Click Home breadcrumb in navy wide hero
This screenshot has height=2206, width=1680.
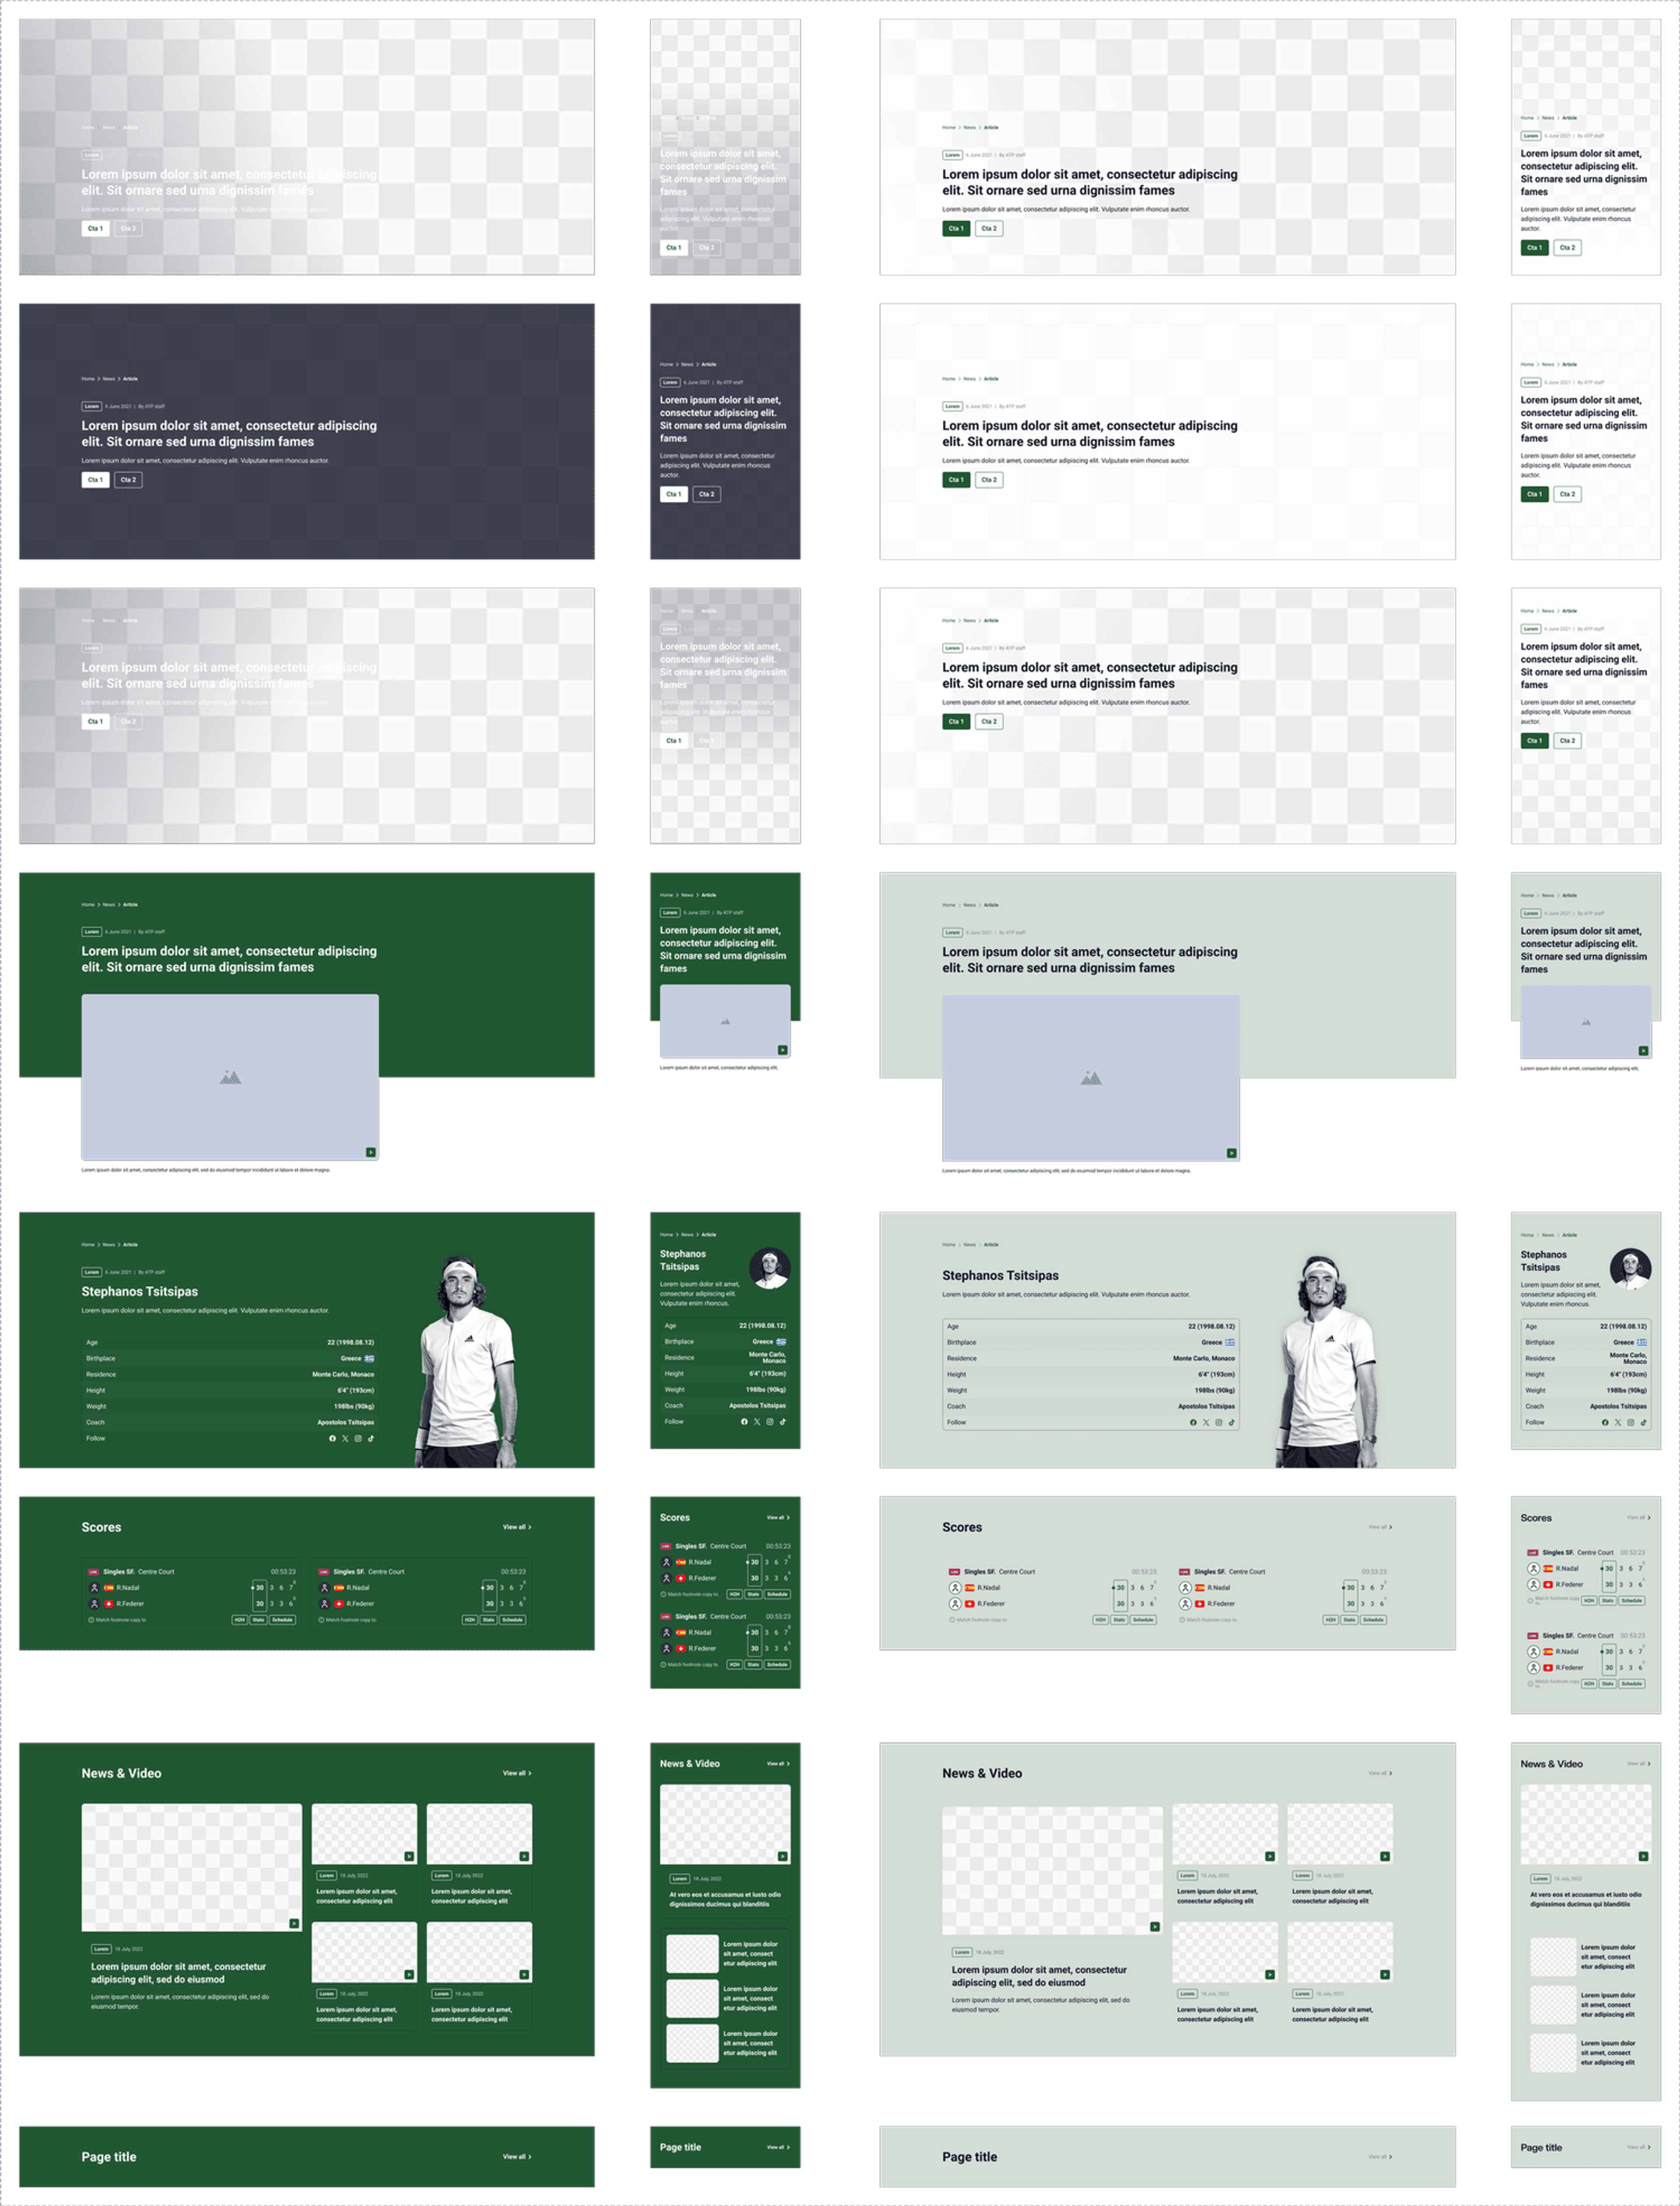point(88,379)
